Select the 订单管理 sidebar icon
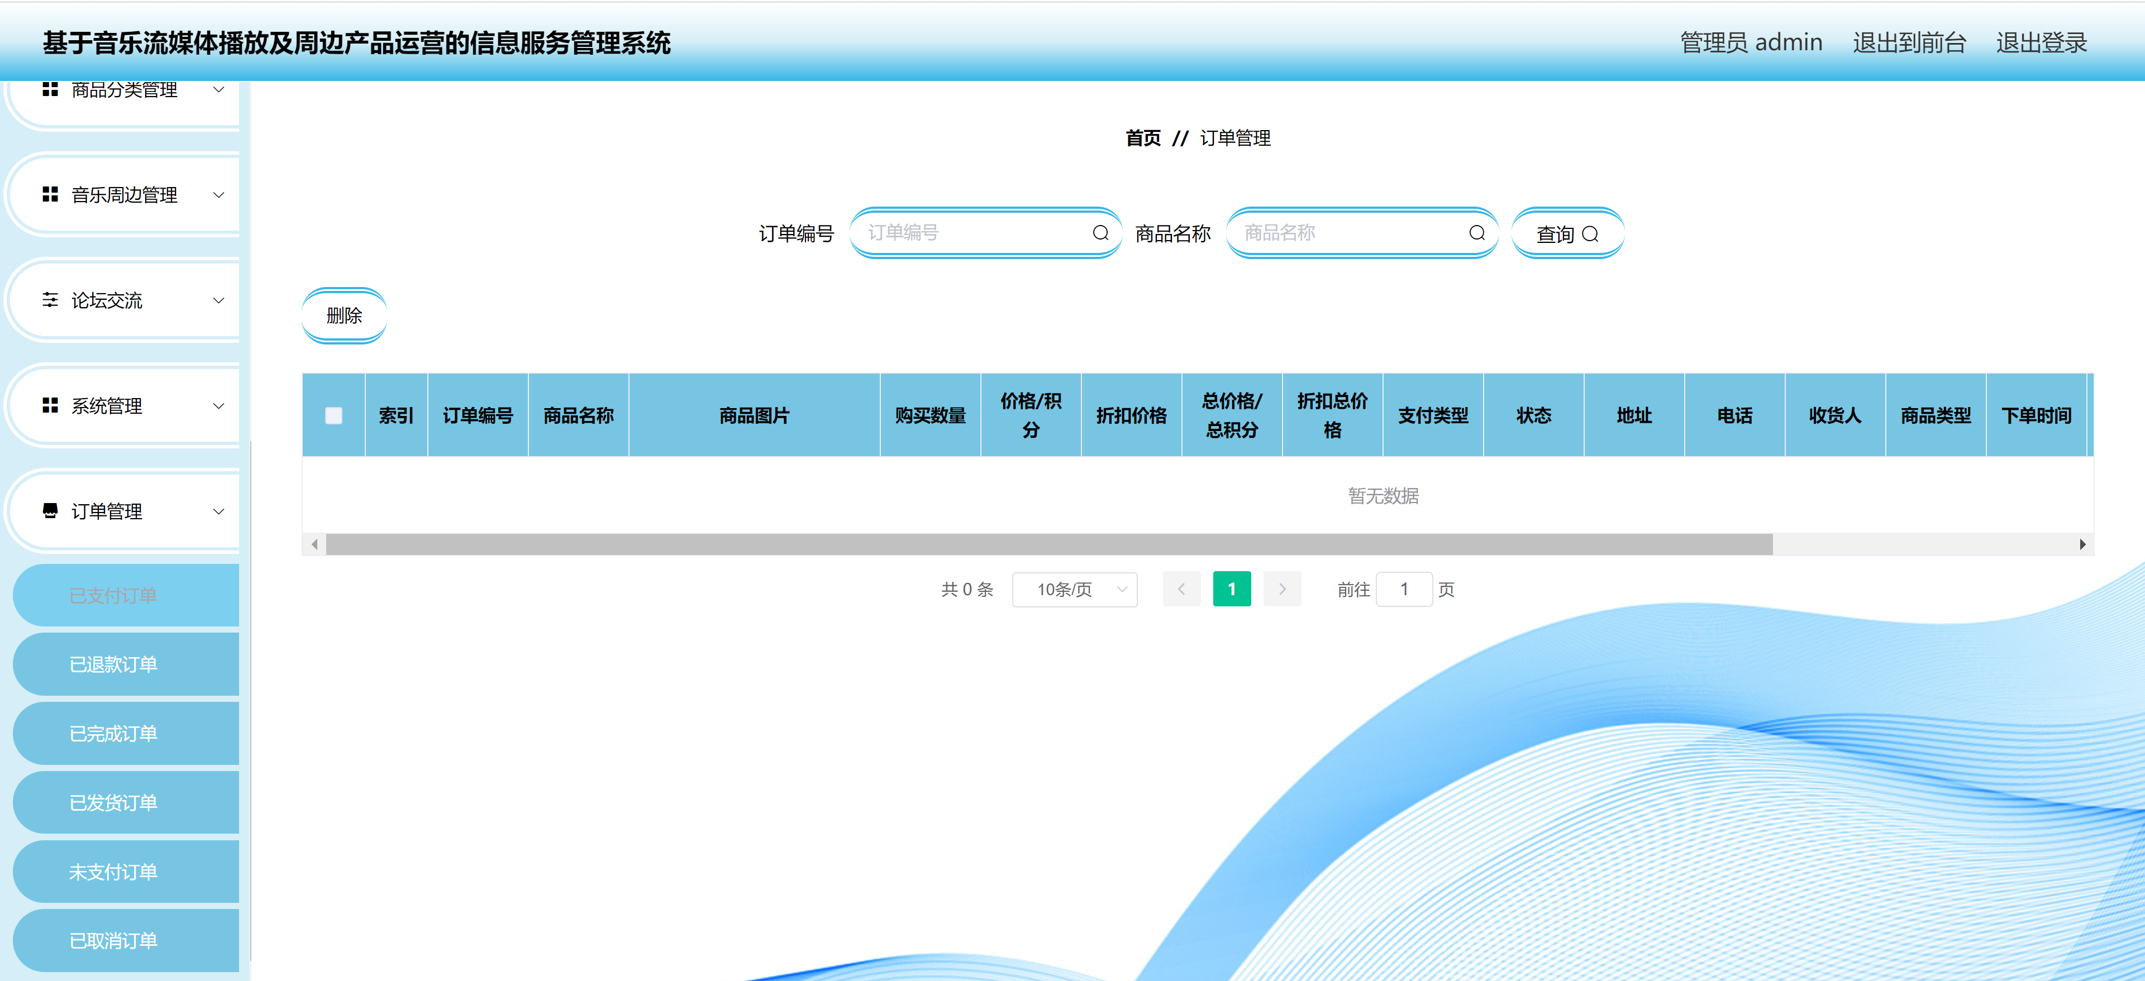Viewport: 2145px width, 981px height. click(x=49, y=512)
